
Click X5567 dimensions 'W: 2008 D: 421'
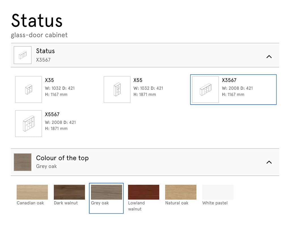61,122
